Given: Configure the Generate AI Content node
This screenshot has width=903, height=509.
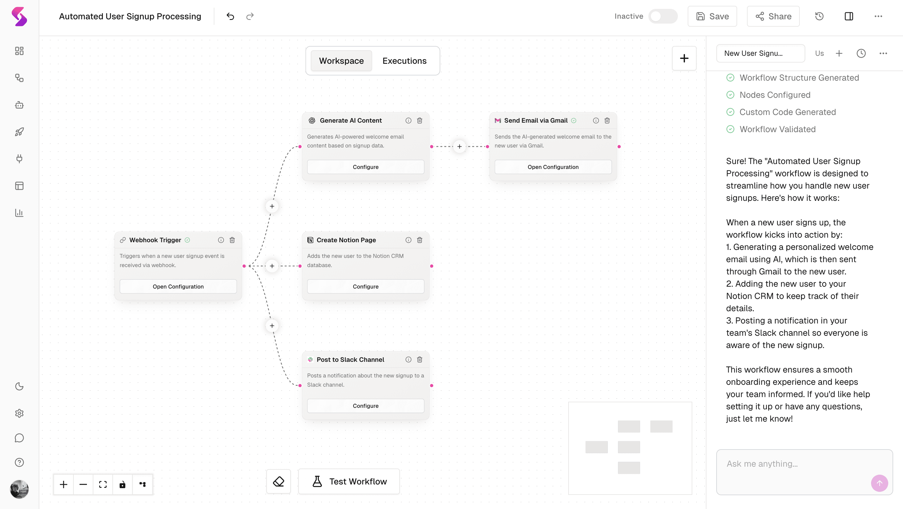Looking at the screenshot, I should tap(365, 167).
